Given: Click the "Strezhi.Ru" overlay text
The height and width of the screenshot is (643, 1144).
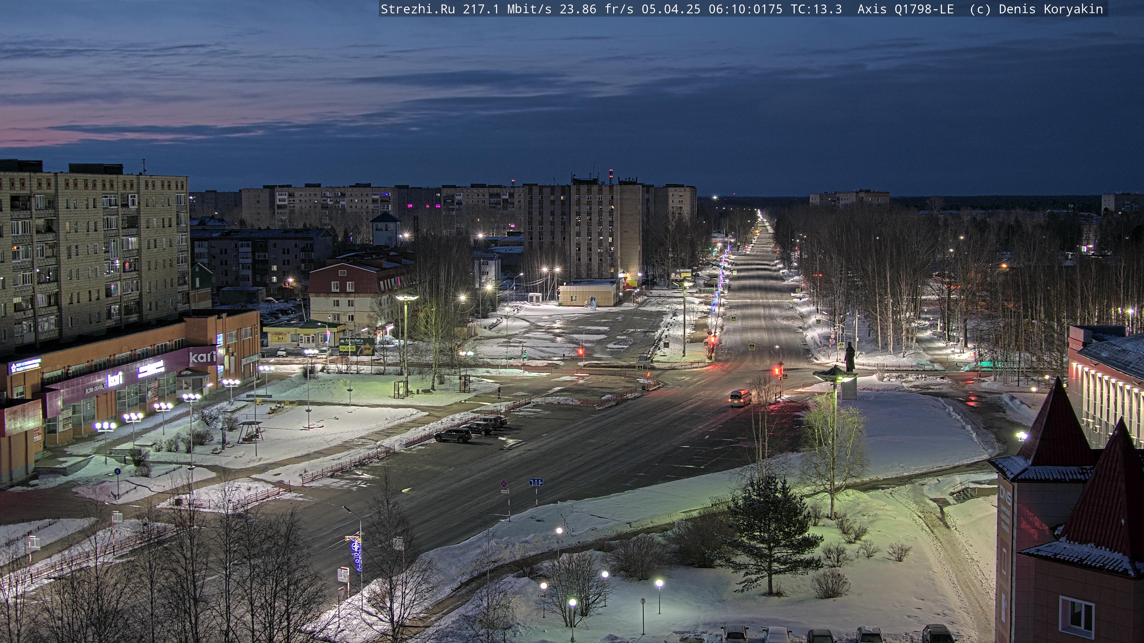Looking at the screenshot, I should [x=418, y=9].
